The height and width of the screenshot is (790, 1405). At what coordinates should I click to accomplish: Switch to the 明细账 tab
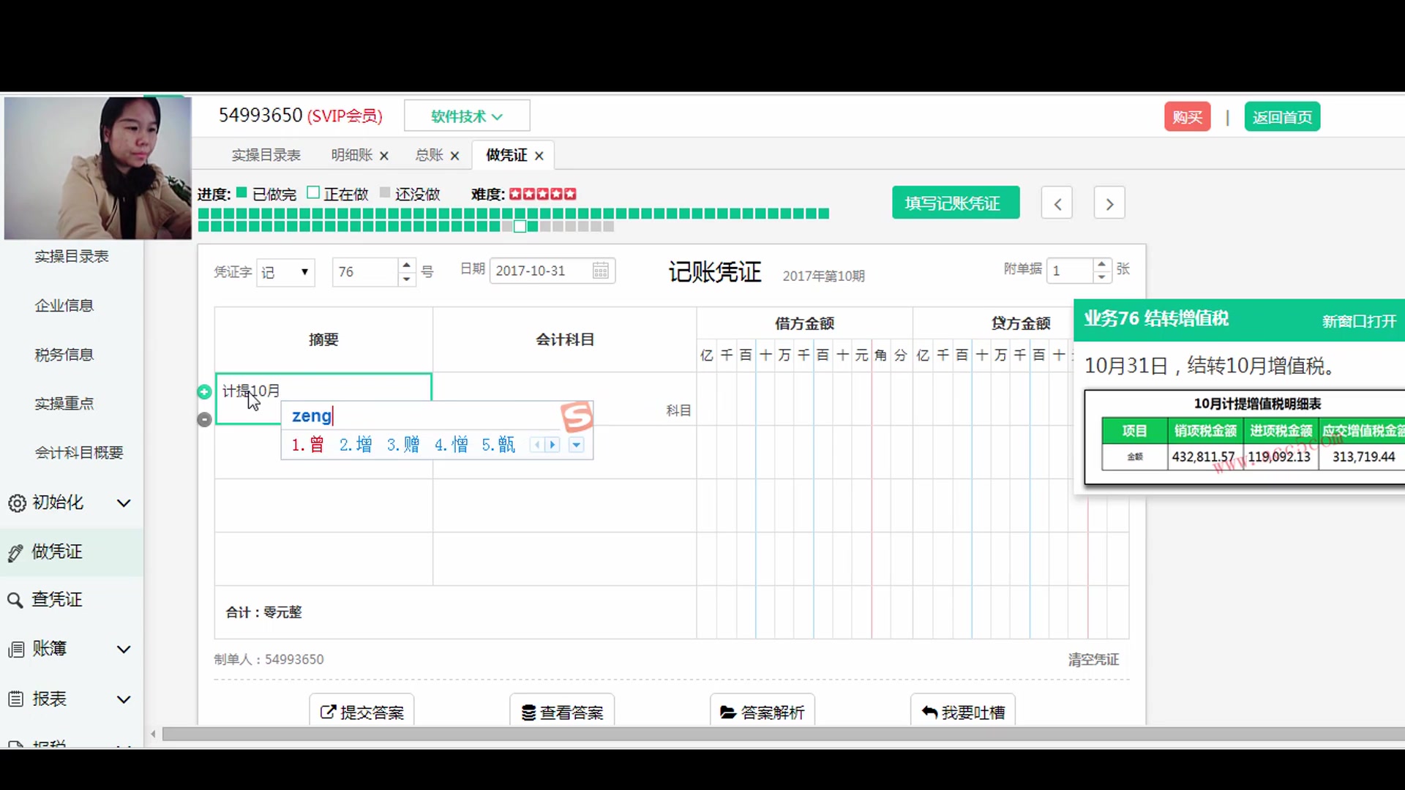[350, 155]
